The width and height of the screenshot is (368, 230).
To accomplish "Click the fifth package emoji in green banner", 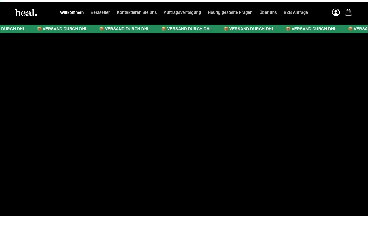I will tap(288, 29).
